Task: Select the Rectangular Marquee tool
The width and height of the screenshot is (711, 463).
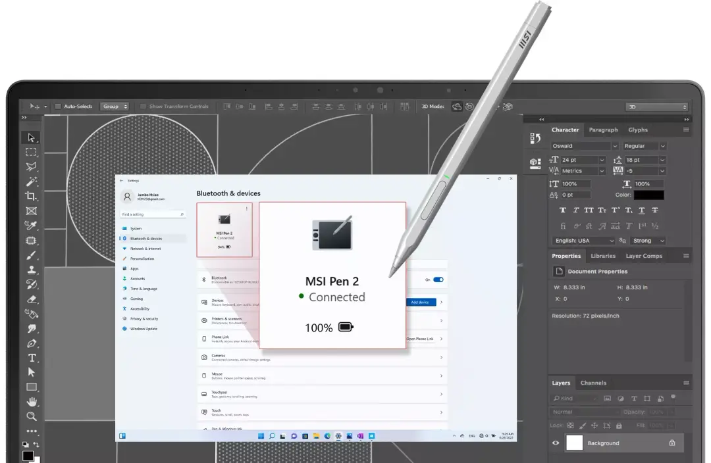Action: point(32,152)
